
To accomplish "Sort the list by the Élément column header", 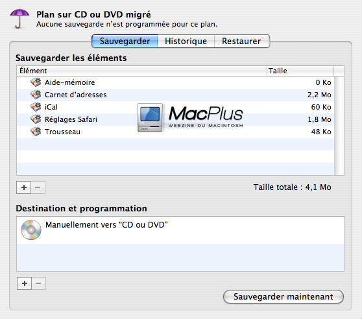I will coord(142,71).
